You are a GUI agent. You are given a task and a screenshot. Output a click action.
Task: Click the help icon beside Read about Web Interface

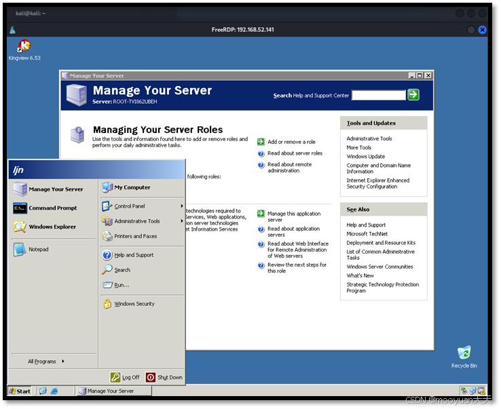(x=261, y=244)
